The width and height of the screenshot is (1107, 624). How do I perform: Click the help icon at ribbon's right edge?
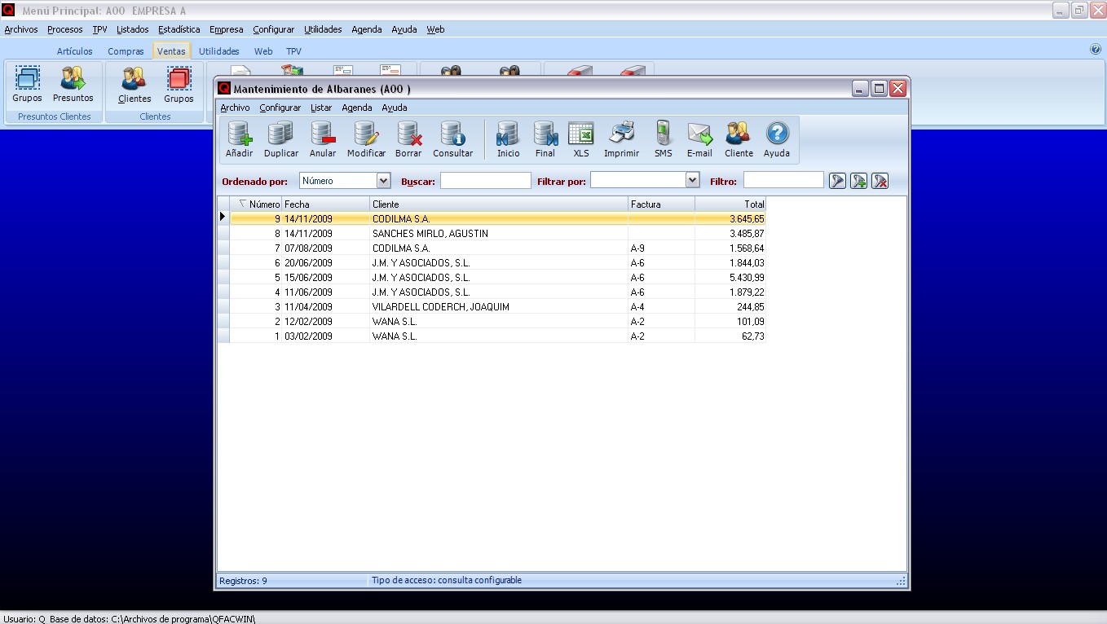1096,50
